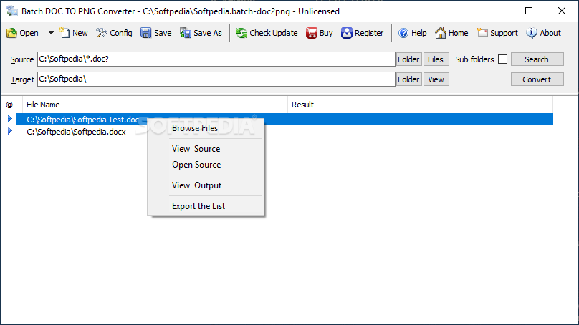Image resolution: width=579 pixels, height=325 pixels.
Task: Expand the Softpedia Test.doc row arrow
Action: pos(10,119)
